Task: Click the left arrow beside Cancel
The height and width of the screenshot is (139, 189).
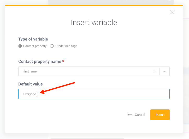Action: coord(130,115)
